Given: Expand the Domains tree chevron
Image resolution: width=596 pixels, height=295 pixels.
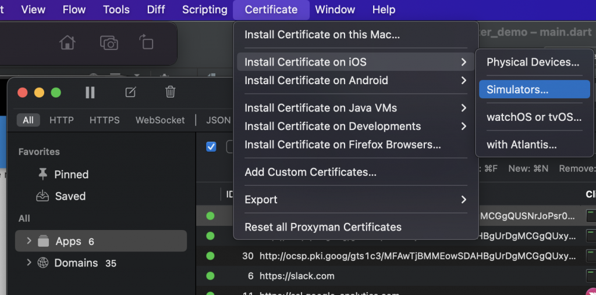Looking at the screenshot, I should pos(29,262).
